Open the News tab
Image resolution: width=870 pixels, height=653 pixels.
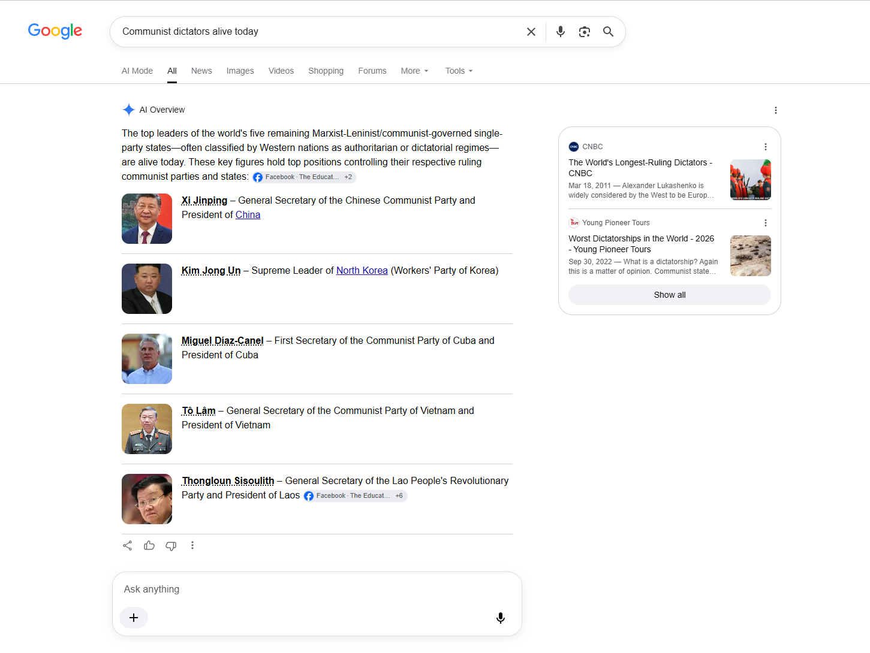tap(201, 71)
